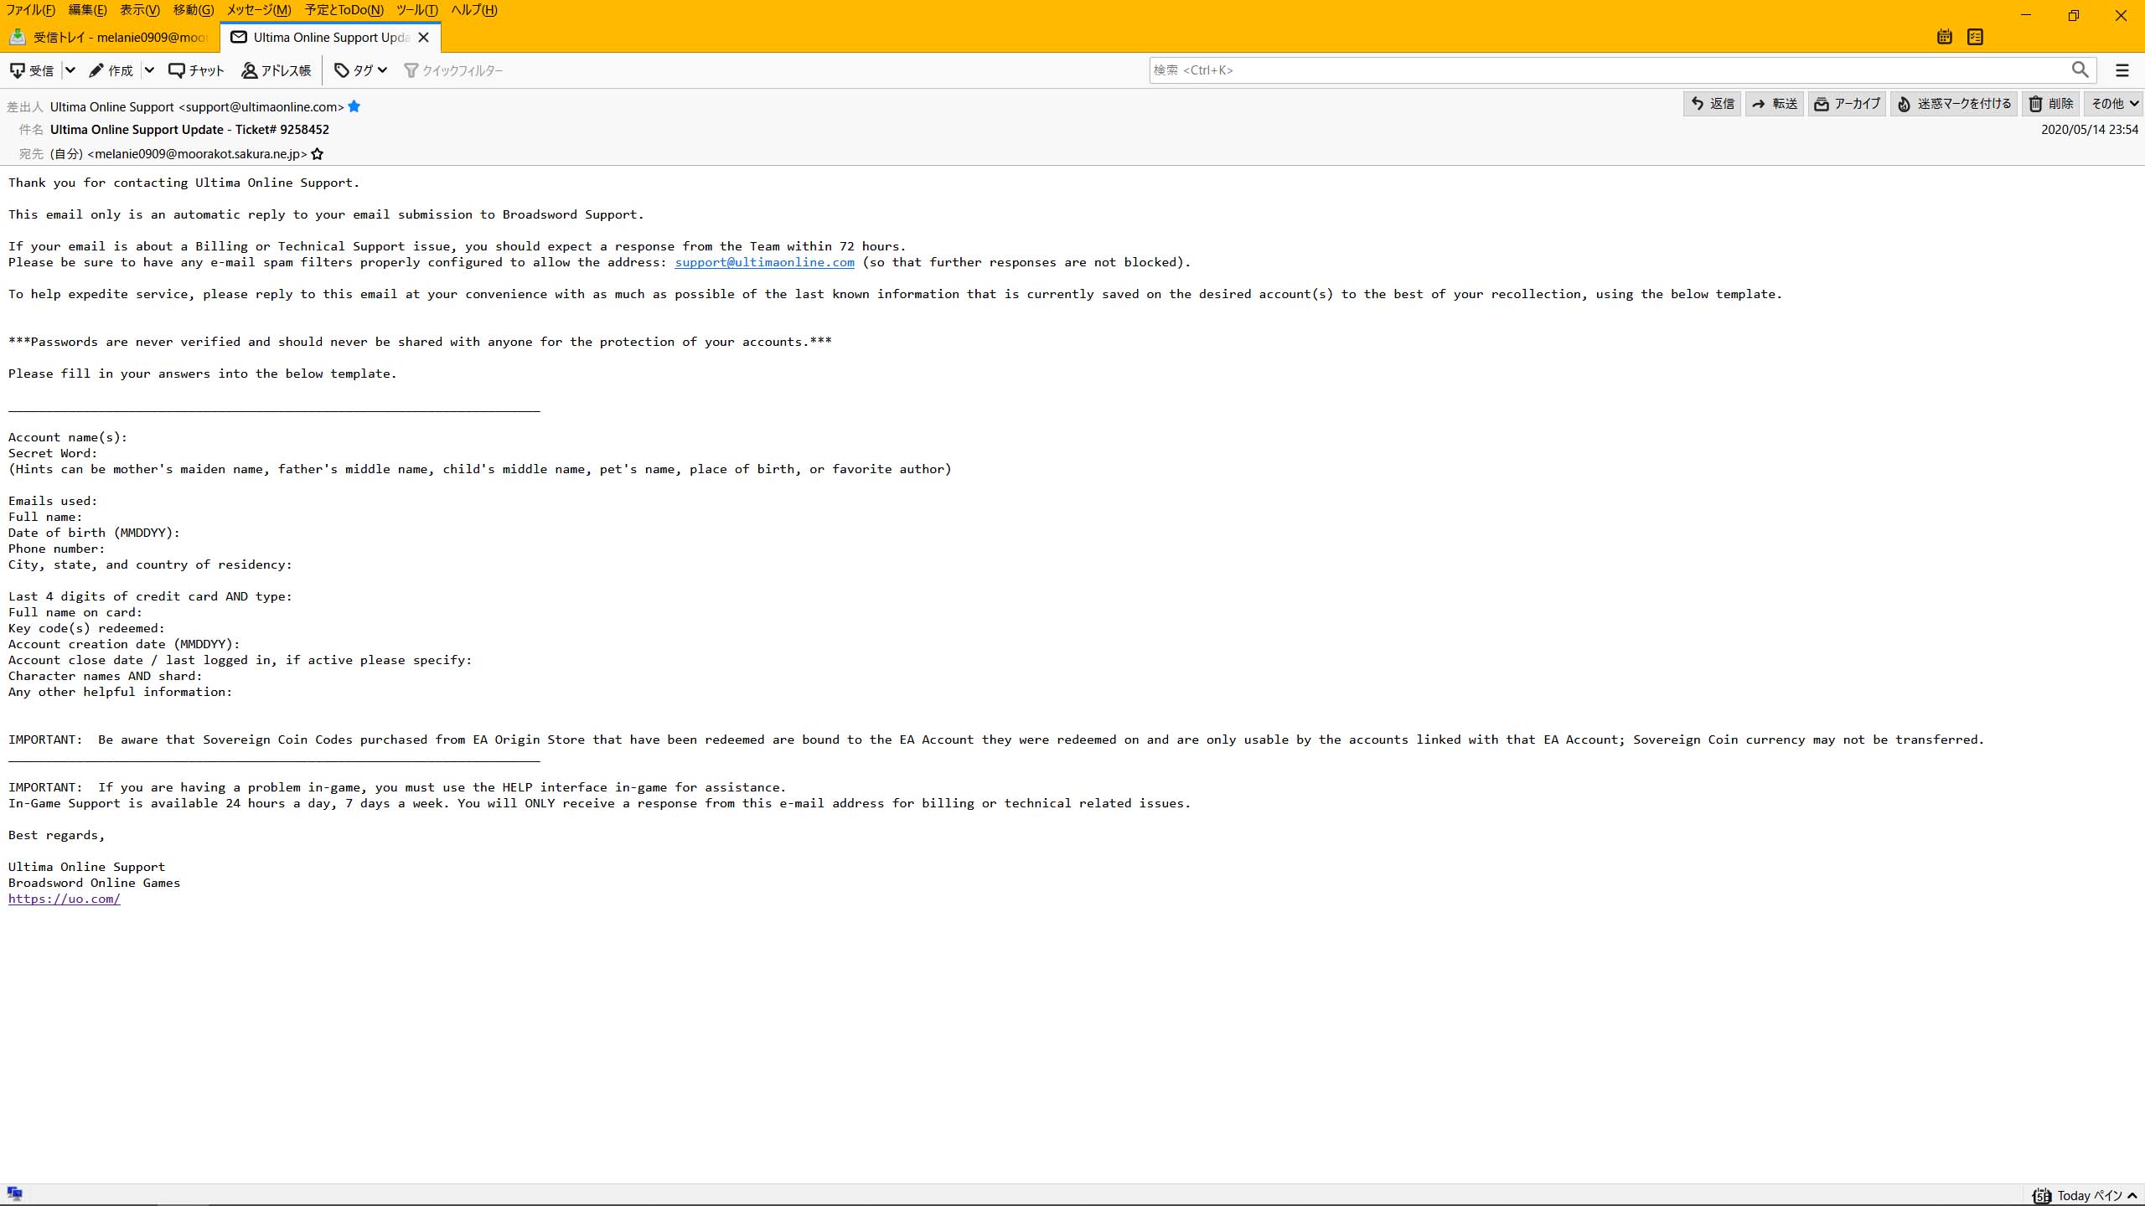Minimize the Thunderbird window
Screen dimensions: 2145x1206
point(2026,15)
